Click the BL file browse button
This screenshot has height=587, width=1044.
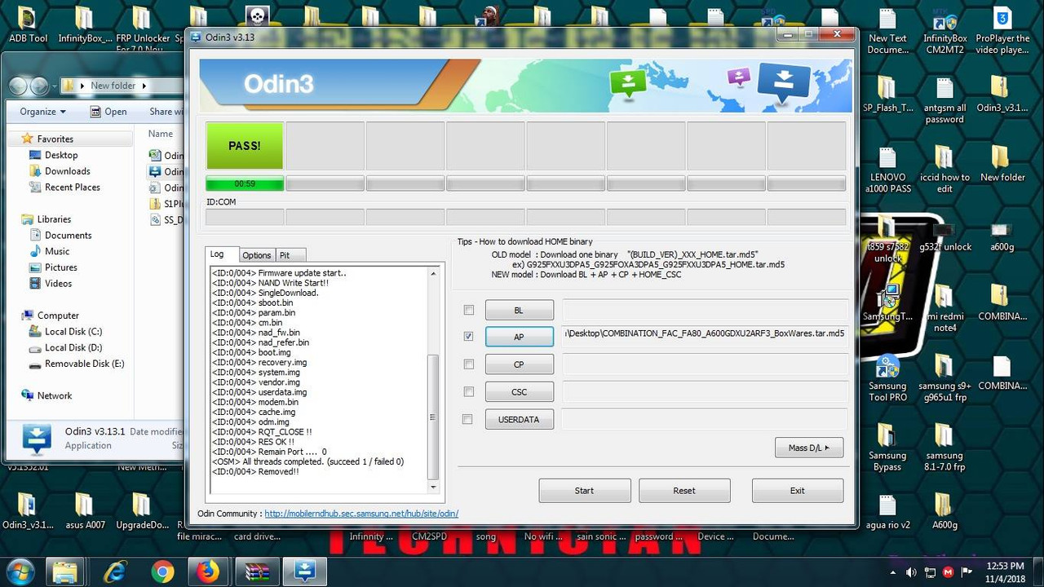[x=520, y=311]
